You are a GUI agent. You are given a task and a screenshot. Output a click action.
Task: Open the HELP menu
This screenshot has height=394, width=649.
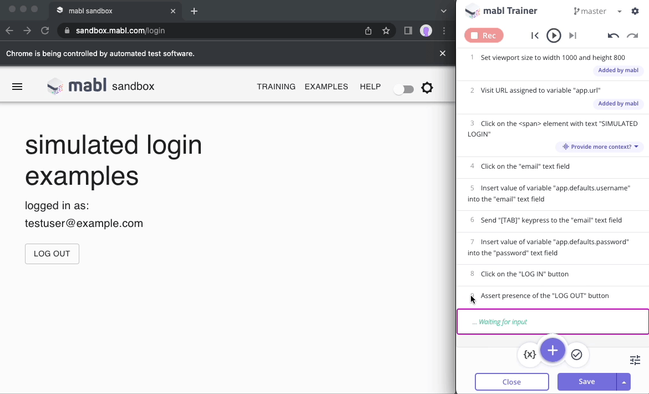(x=370, y=87)
